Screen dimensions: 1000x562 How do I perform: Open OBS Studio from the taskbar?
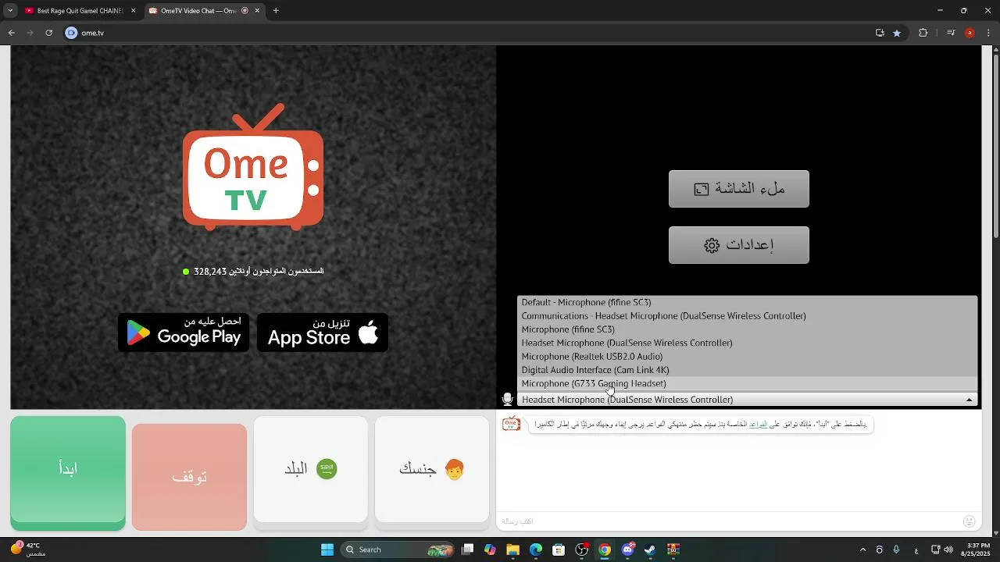(x=582, y=550)
